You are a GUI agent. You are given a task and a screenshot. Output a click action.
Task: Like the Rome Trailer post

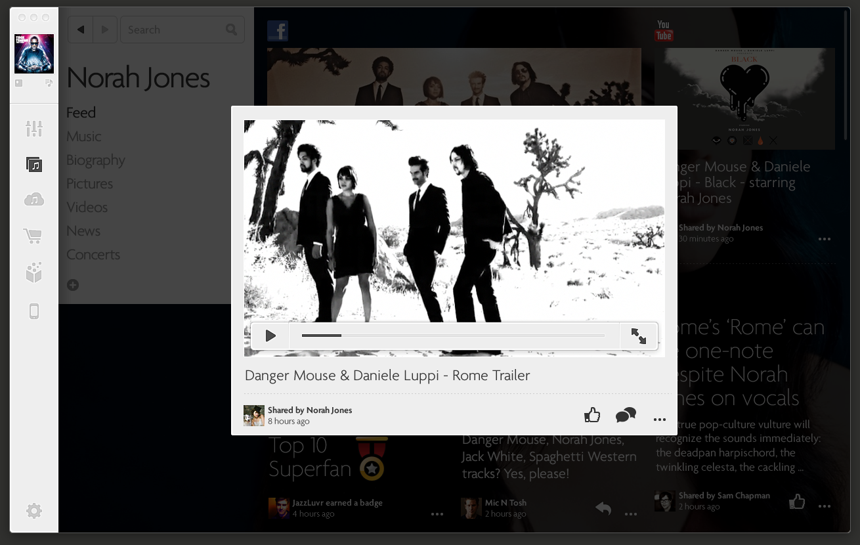click(592, 415)
